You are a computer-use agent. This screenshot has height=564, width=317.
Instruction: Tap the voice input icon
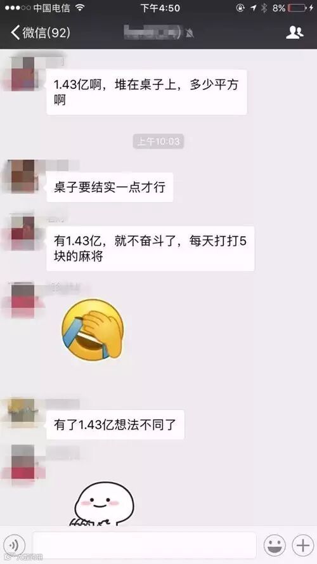pyautogui.click(x=15, y=546)
